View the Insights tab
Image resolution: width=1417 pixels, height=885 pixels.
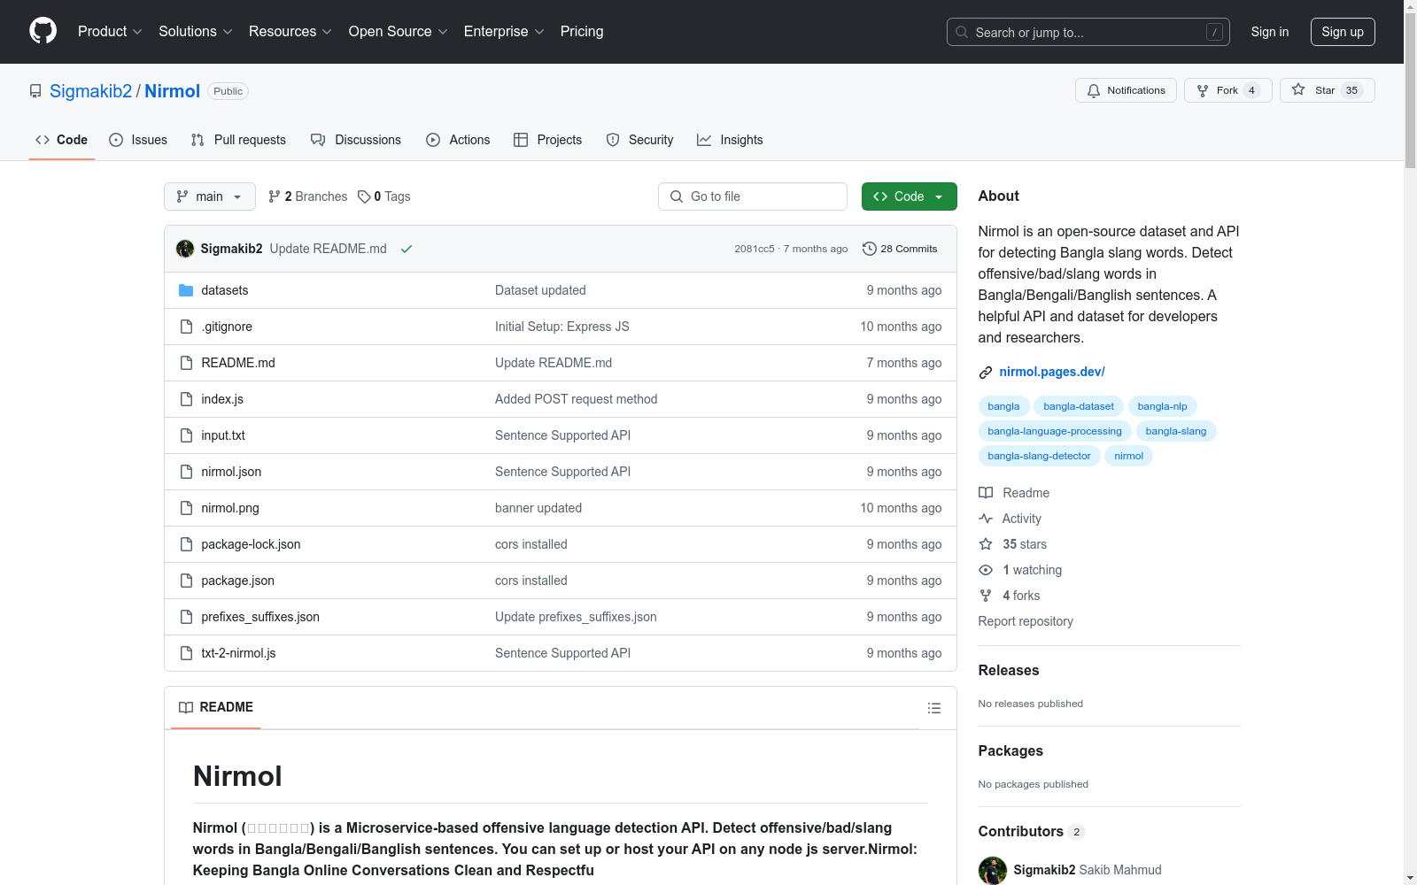[730, 140]
